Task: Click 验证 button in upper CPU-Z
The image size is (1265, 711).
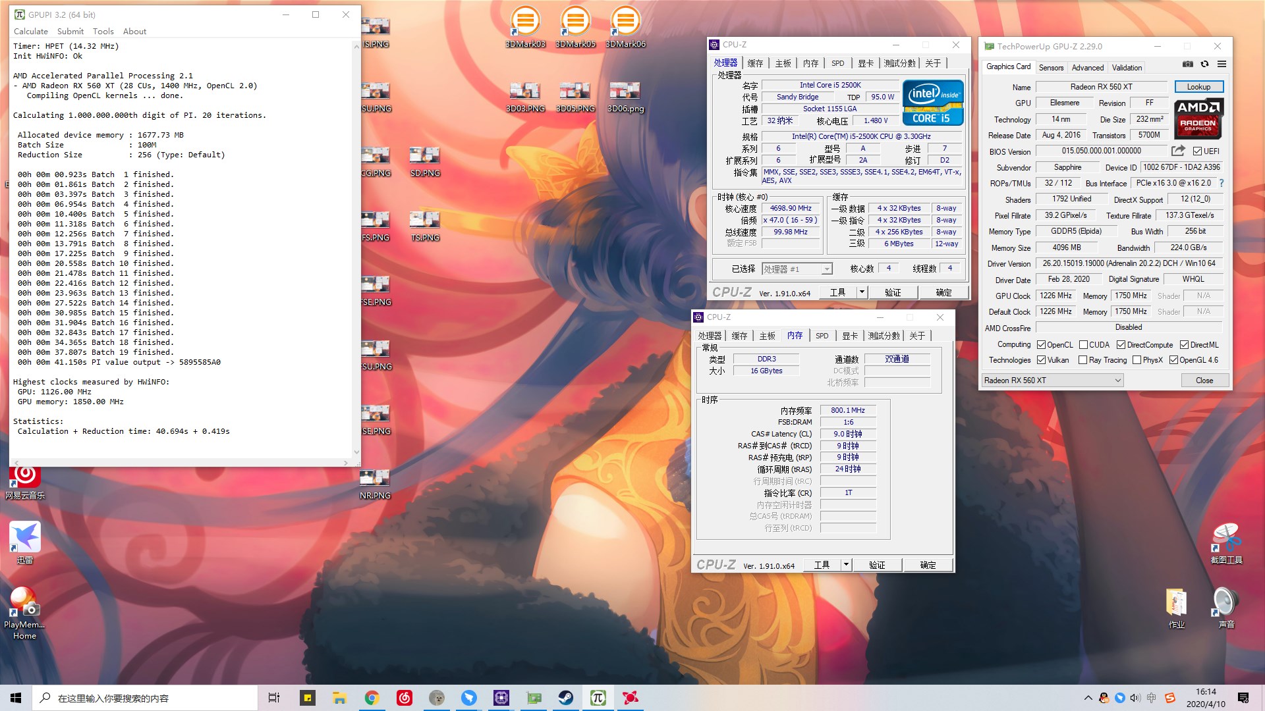Action: pyautogui.click(x=893, y=292)
